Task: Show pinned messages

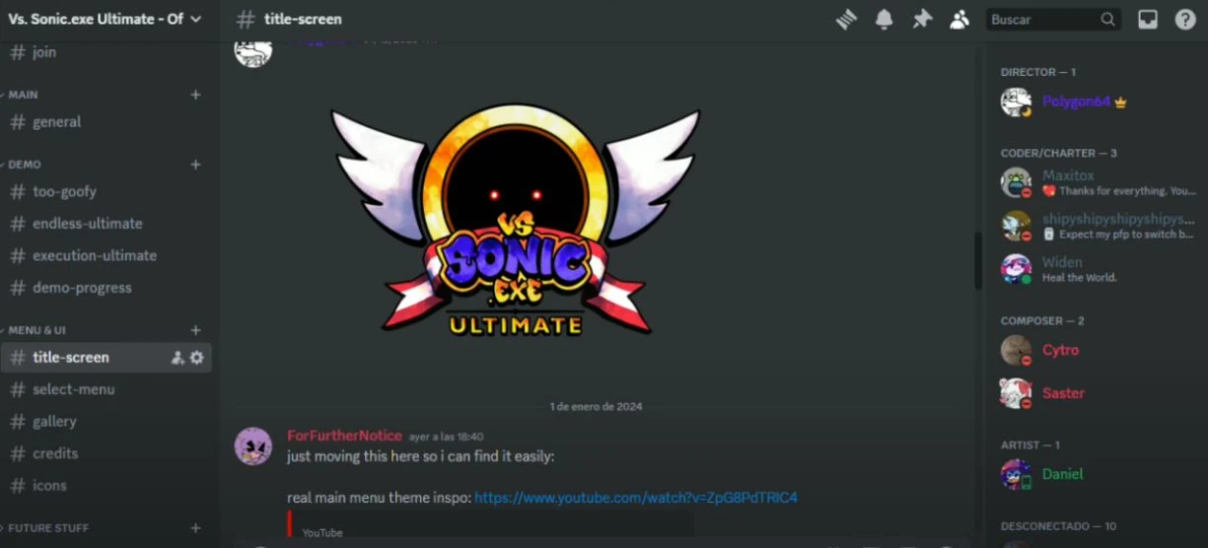Action: pyautogui.click(x=922, y=19)
